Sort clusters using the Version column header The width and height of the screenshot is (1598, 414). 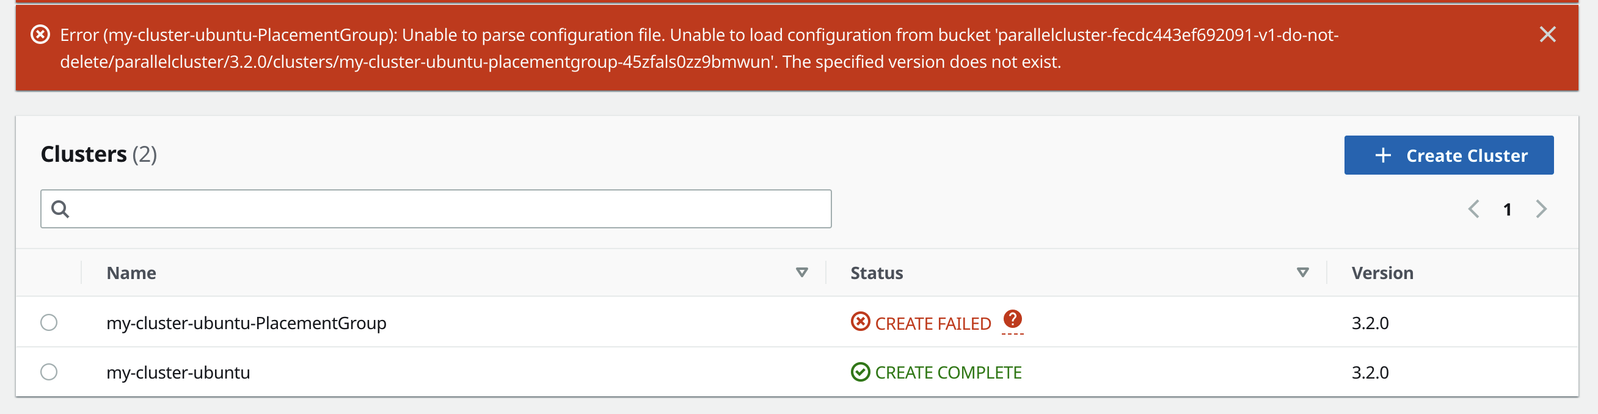[x=1381, y=272]
